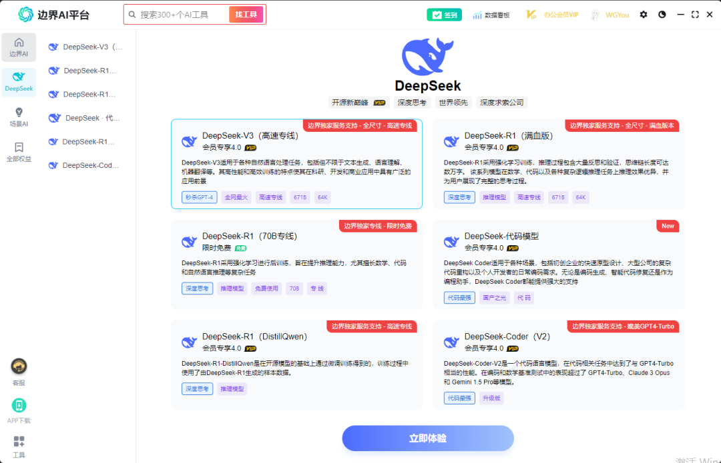
Task: Open 办公会员VIP in the header
Action: click(x=552, y=15)
